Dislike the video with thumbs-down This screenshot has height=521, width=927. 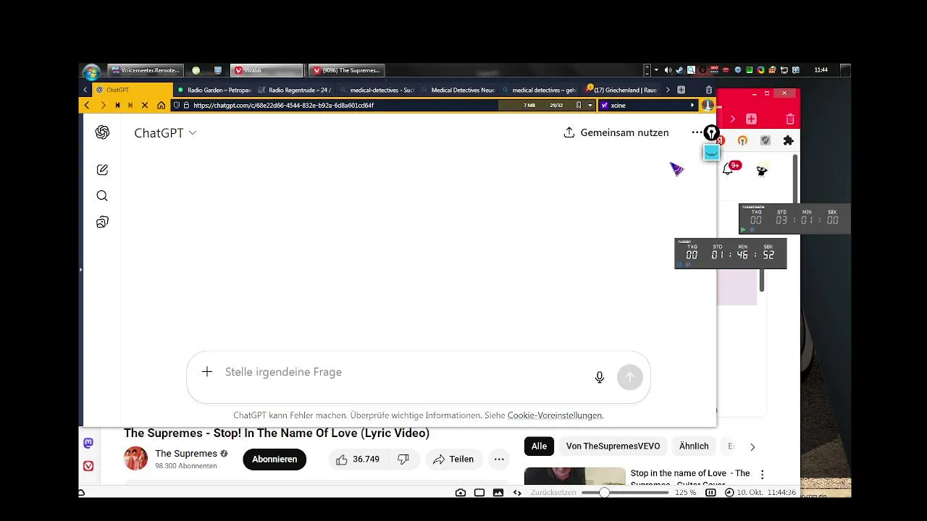pos(403,459)
